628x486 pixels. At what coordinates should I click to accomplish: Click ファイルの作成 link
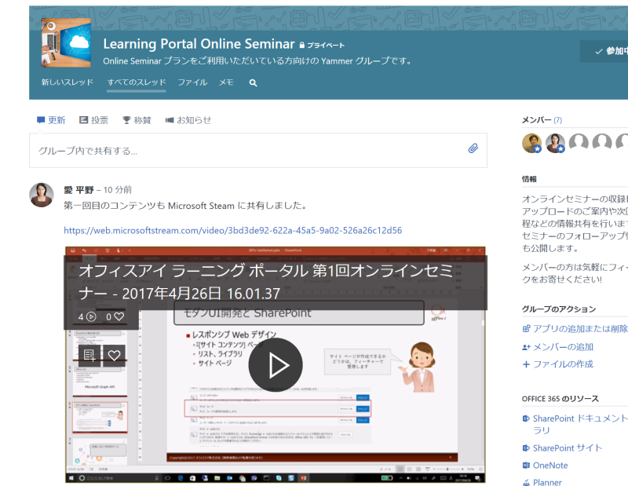(557, 364)
